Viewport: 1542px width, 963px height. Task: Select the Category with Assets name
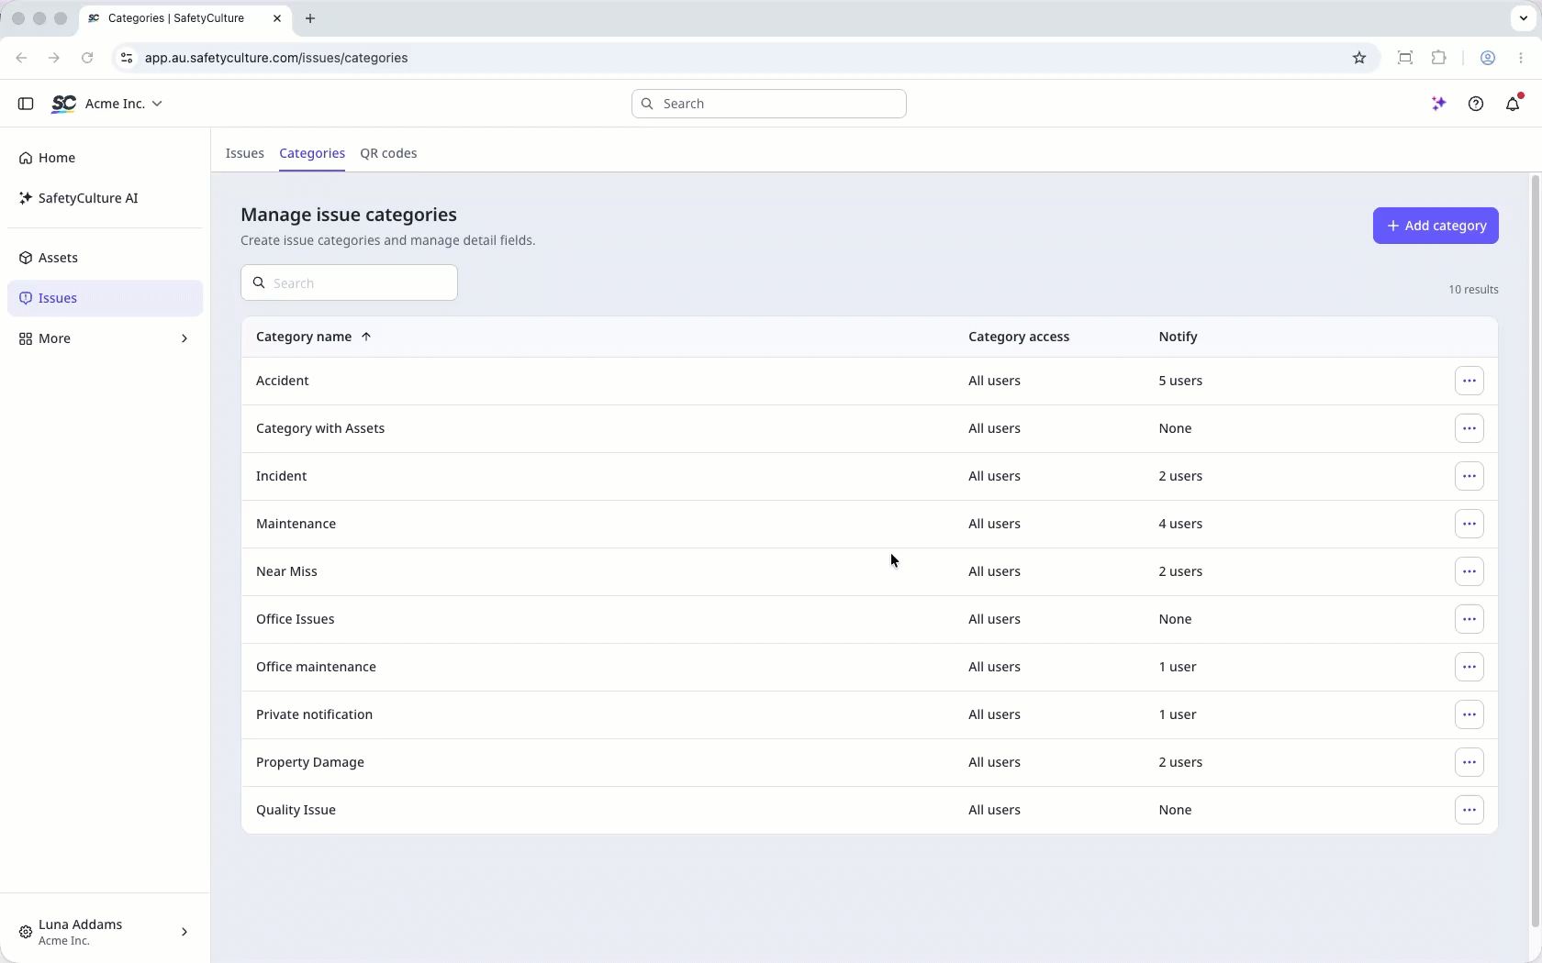[320, 428]
